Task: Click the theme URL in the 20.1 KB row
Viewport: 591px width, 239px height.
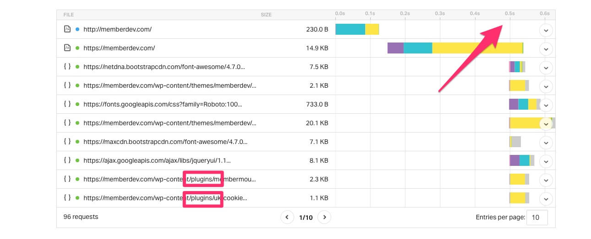Action: click(170, 123)
